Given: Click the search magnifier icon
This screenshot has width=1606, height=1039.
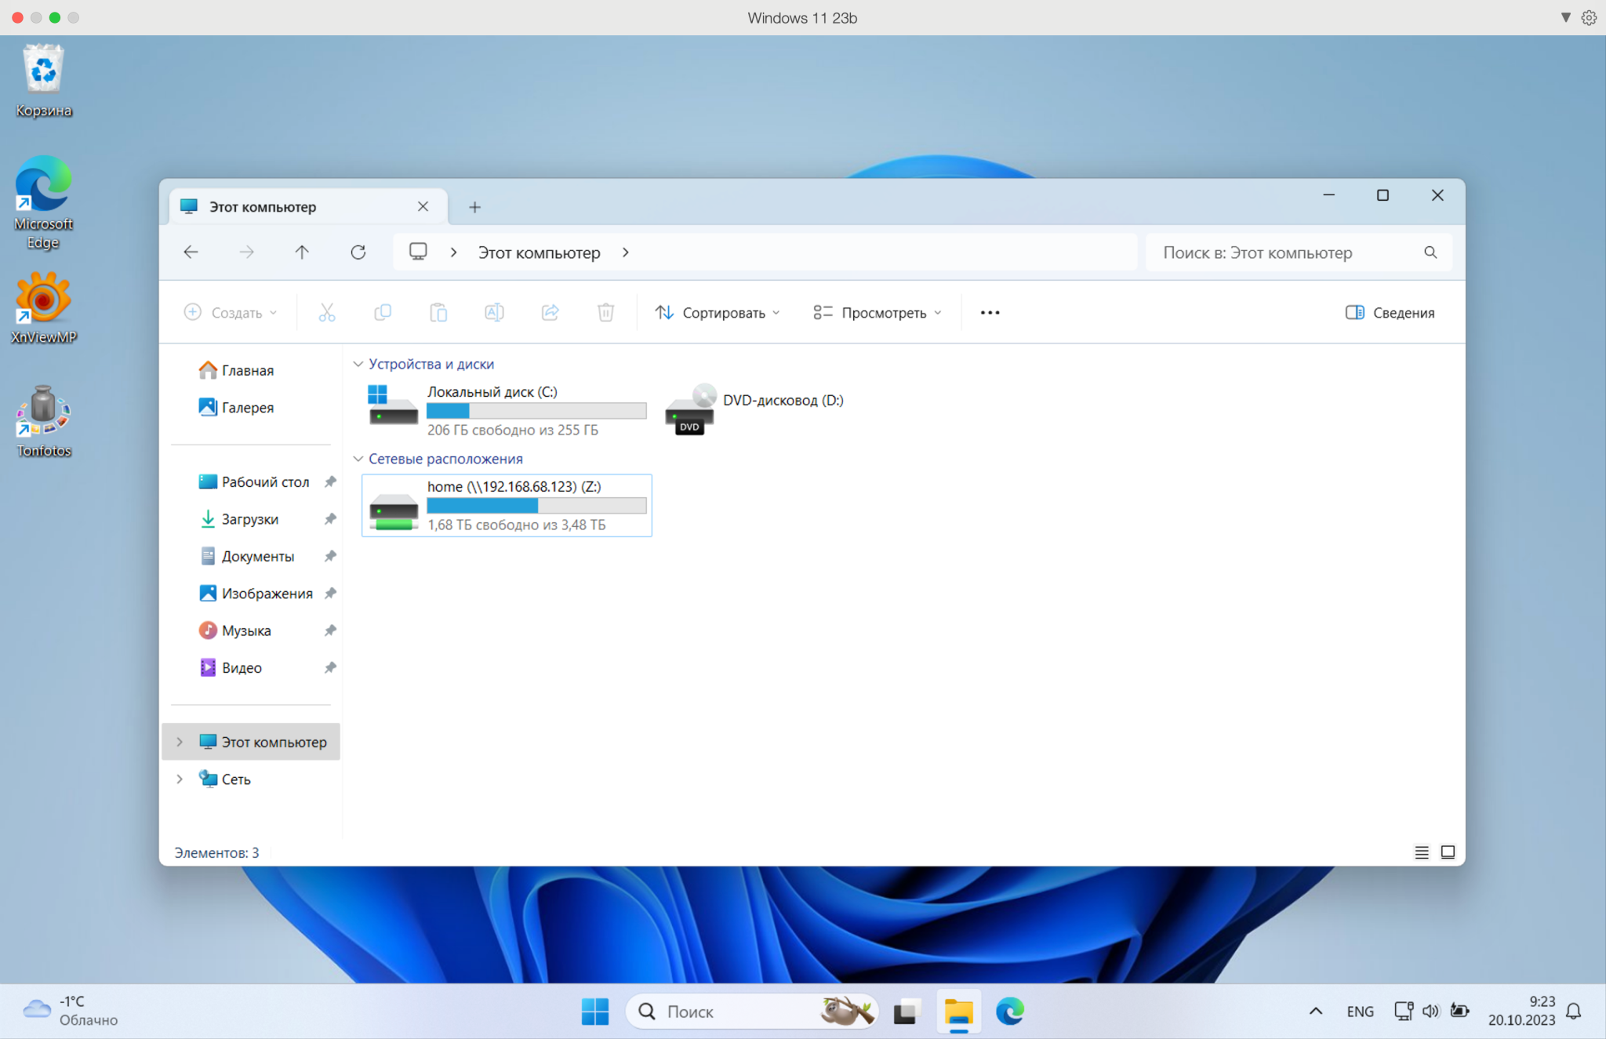Looking at the screenshot, I should point(1430,252).
